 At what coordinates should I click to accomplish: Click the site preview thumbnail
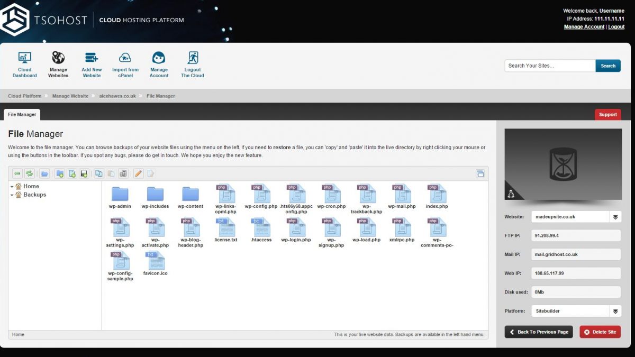click(563, 164)
